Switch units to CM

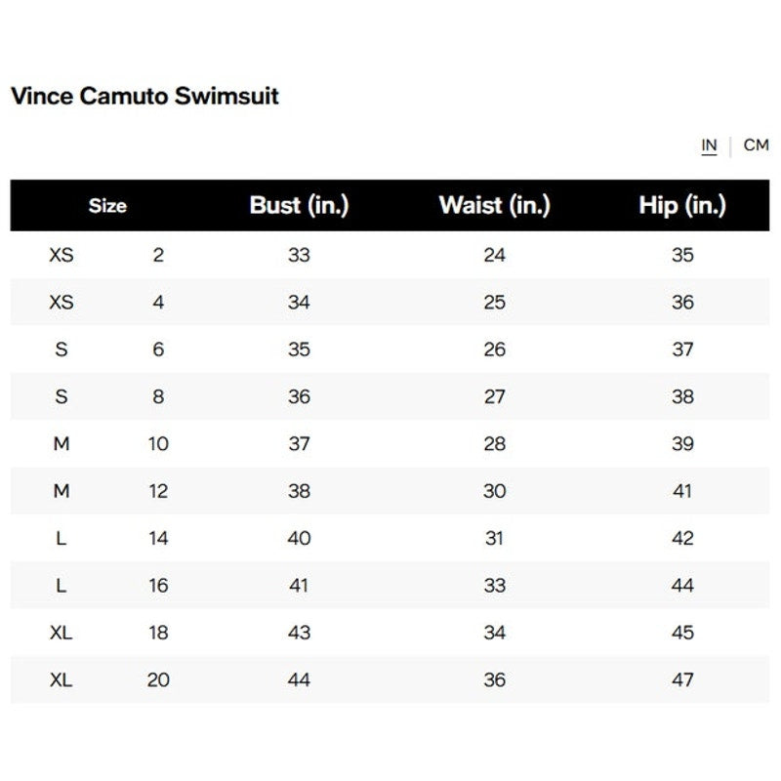(756, 145)
